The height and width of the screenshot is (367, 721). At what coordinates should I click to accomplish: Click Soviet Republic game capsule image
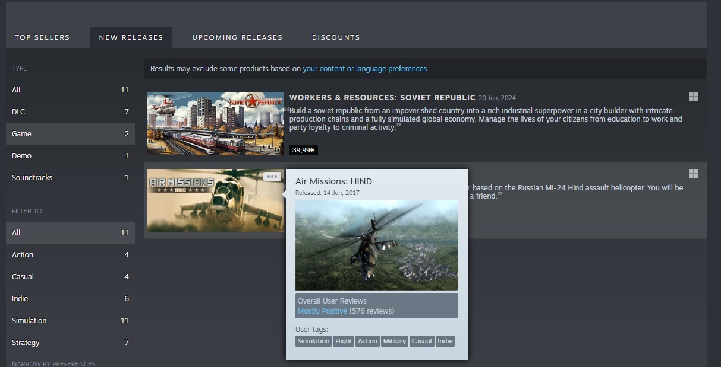point(215,123)
